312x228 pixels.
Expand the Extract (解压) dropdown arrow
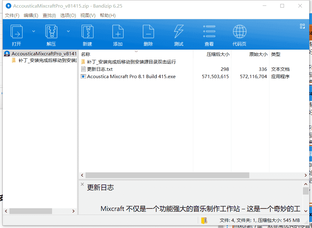(68, 31)
